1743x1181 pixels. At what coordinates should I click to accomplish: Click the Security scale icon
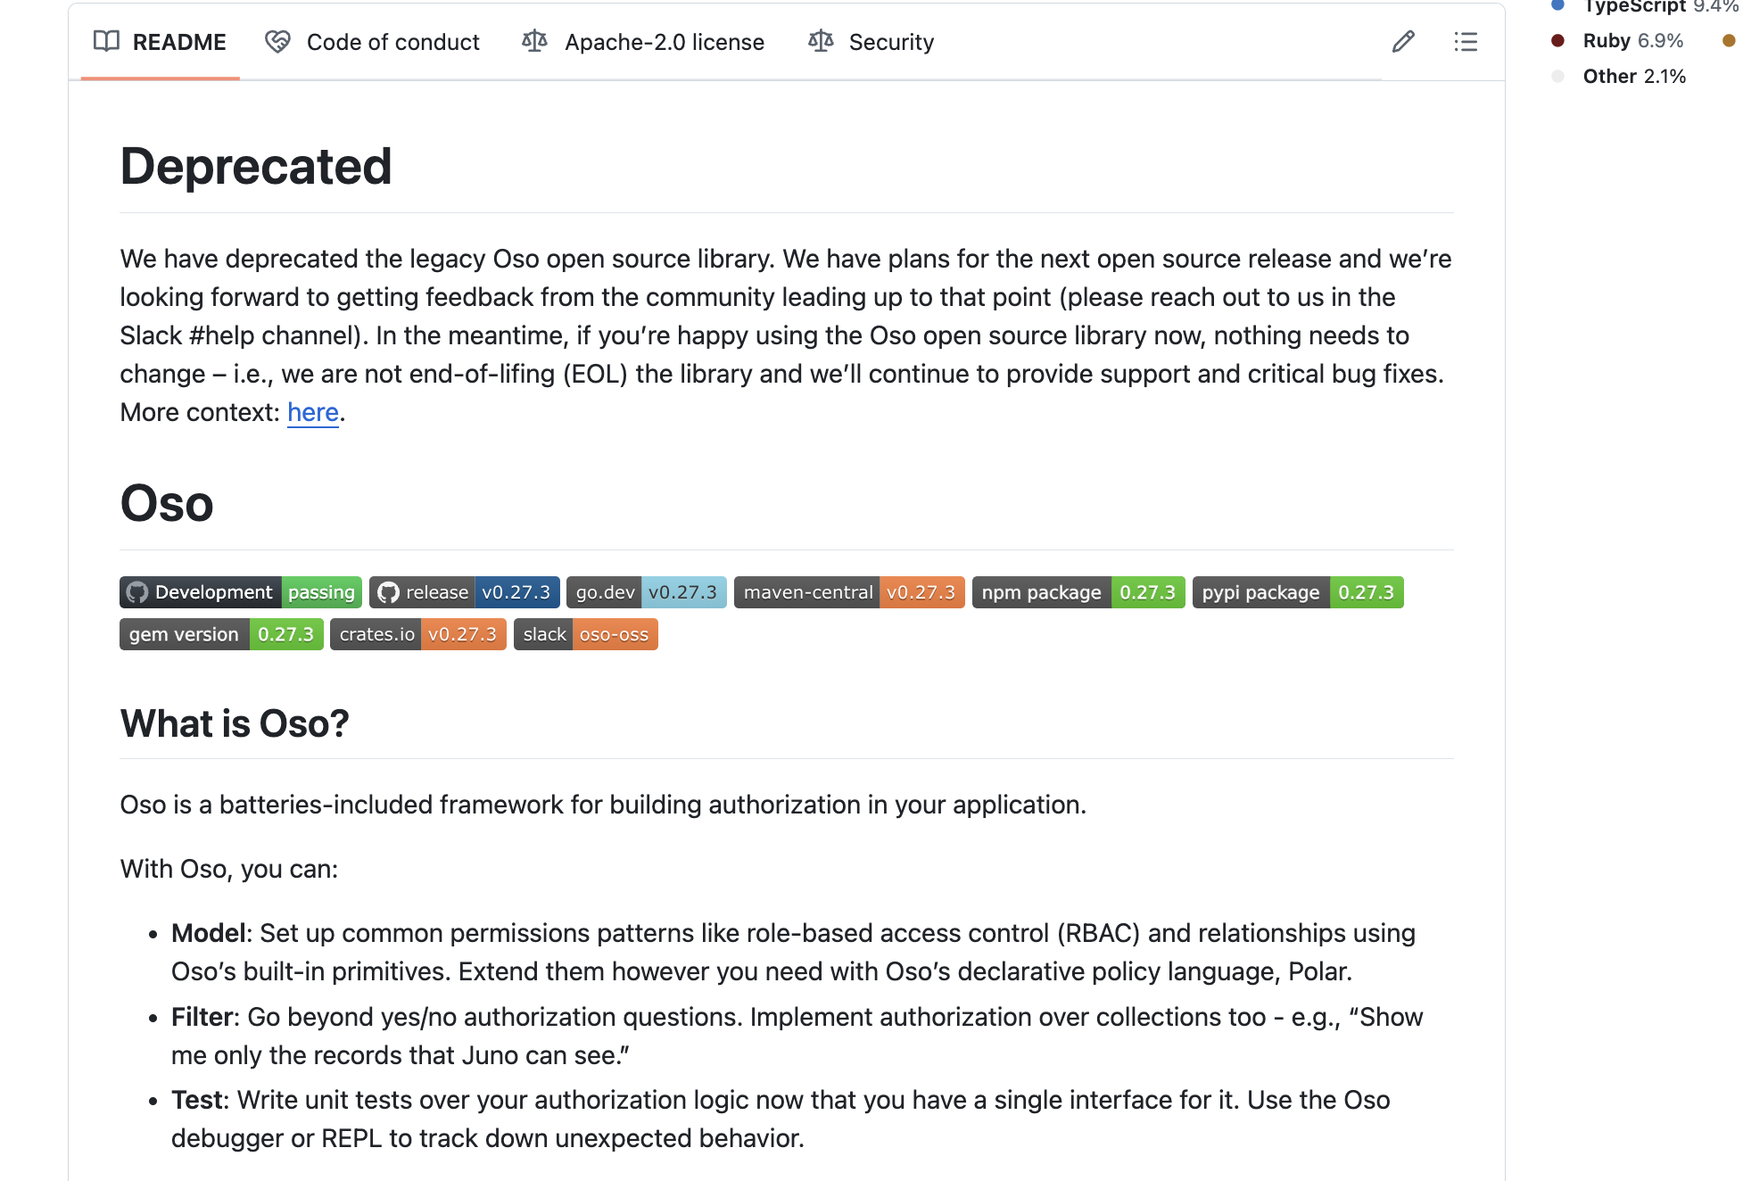point(821,41)
